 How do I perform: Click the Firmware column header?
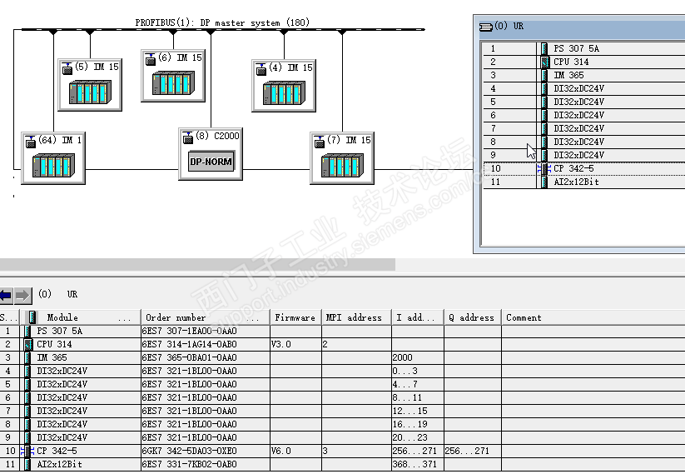click(295, 317)
